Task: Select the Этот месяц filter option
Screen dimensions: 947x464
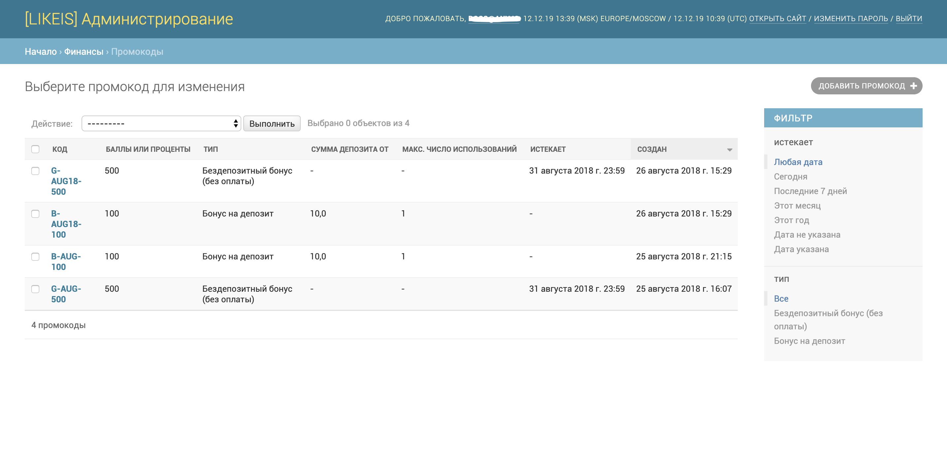Action: coord(797,206)
